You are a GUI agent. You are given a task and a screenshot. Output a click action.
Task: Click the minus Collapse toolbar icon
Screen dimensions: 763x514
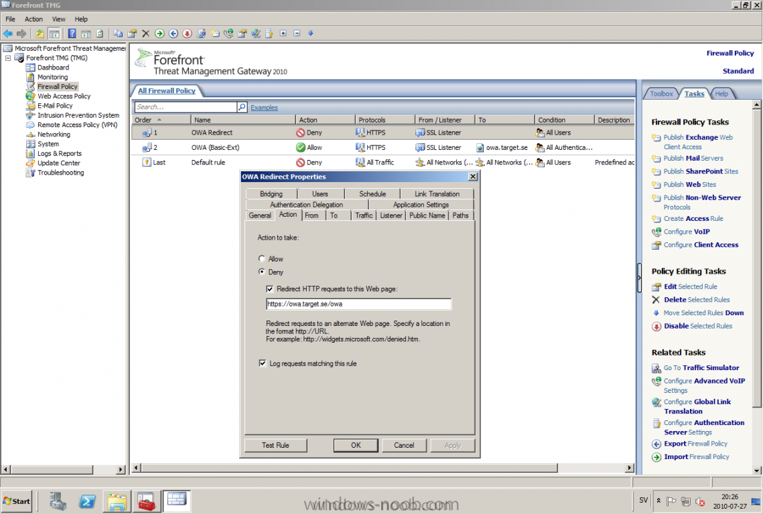coord(297,33)
